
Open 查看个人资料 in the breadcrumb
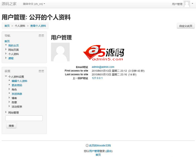38,26
